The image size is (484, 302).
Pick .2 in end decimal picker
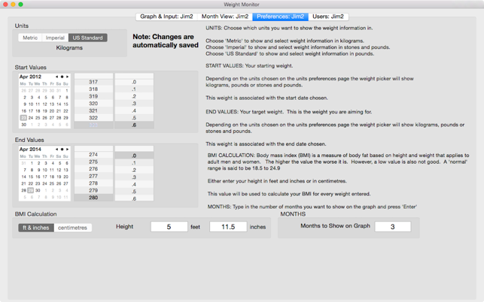coord(134,170)
